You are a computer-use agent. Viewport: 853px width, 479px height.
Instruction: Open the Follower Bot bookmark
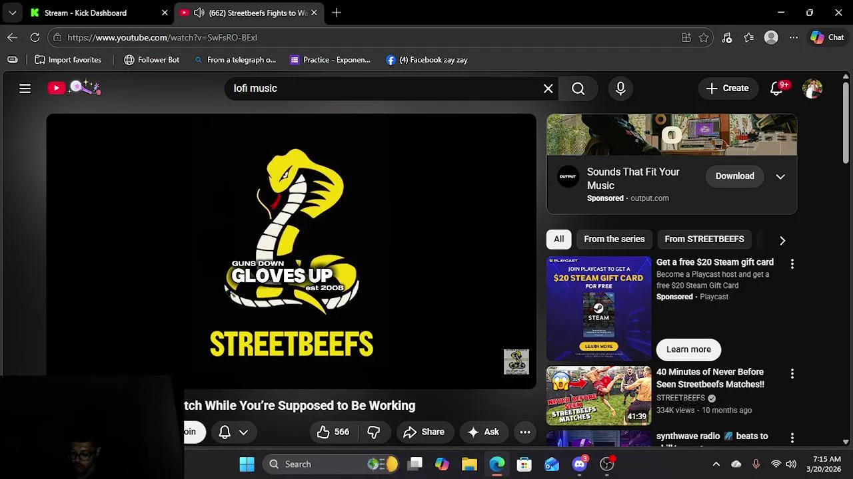click(x=152, y=60)
